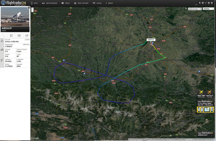Open the Add Coverage menu

[50, 3]
